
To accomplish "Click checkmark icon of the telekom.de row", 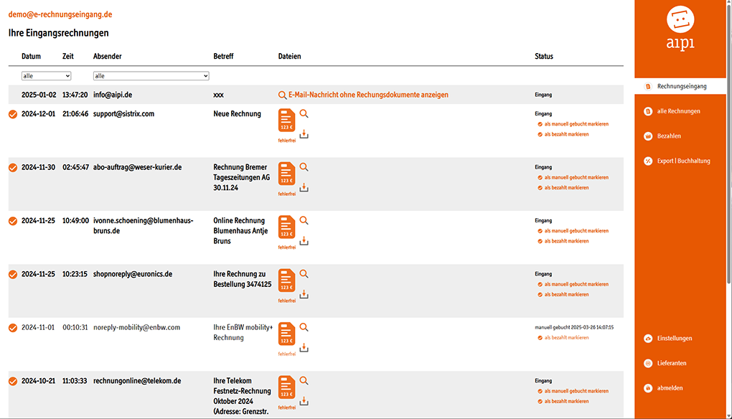I will point(13,381).
